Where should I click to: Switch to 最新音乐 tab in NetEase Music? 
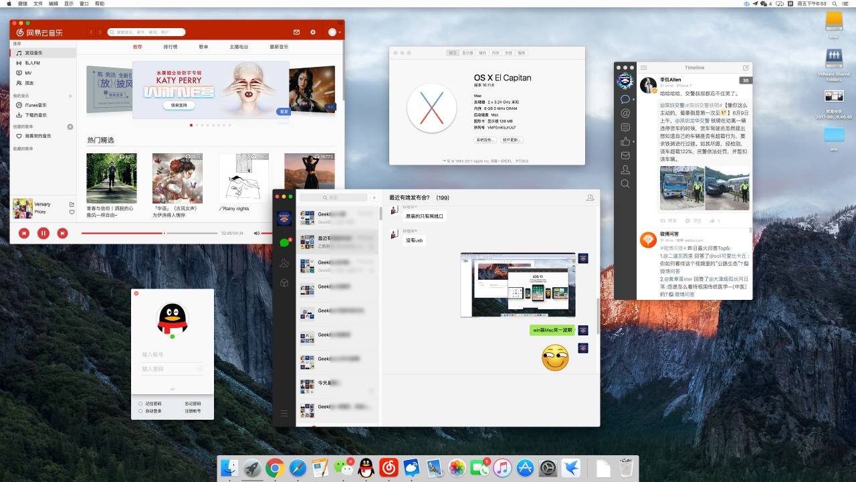[x=279, y=47]
